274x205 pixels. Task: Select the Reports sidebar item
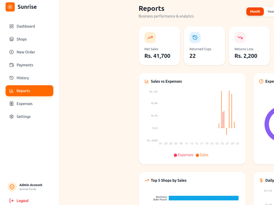coord(29,91)
